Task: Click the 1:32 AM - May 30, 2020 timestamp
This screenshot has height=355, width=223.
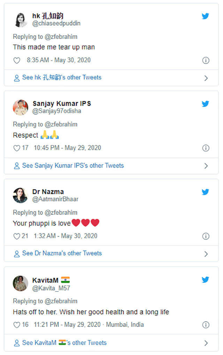Action: pyautogui.click(x=66, y=236)
